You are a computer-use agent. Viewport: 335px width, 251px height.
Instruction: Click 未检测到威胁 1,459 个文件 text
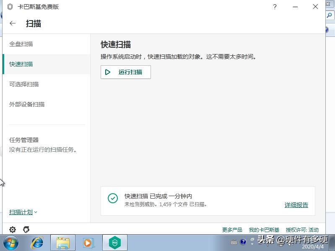[x=166, y=204]
